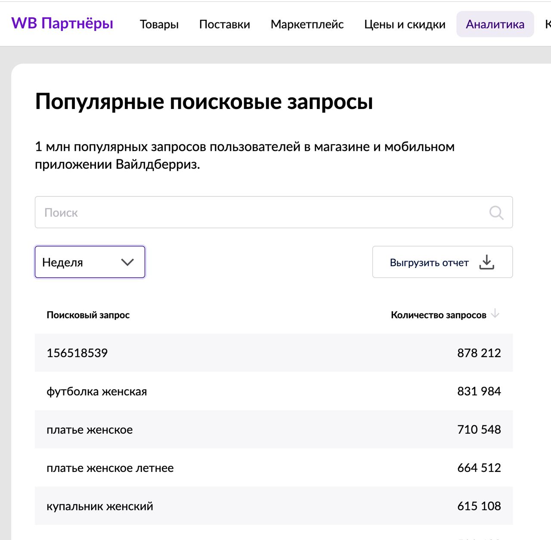This screenshot has width=551, height=540.
Task: Click the magnifying glass search icon
Action: [496, 212]
